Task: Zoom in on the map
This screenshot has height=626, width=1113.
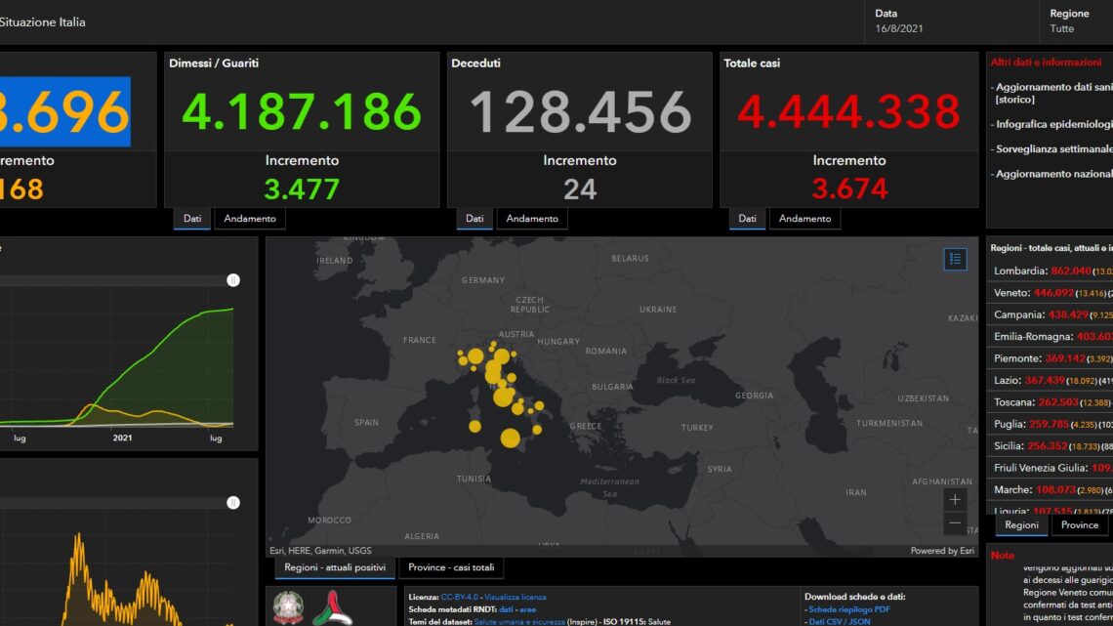Action: click(955, 500)
